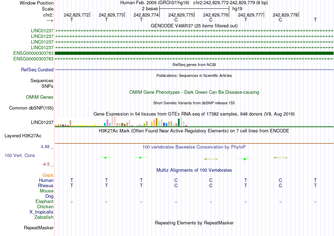Click the 'Gaps' row label
Viewport: 334px width, 236px height.
point(48,175)
